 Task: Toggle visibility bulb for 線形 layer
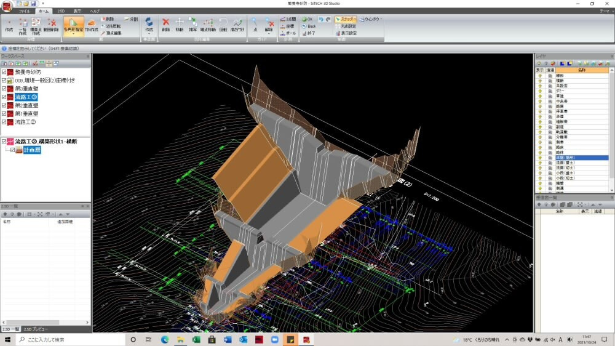tap(540, 75)
